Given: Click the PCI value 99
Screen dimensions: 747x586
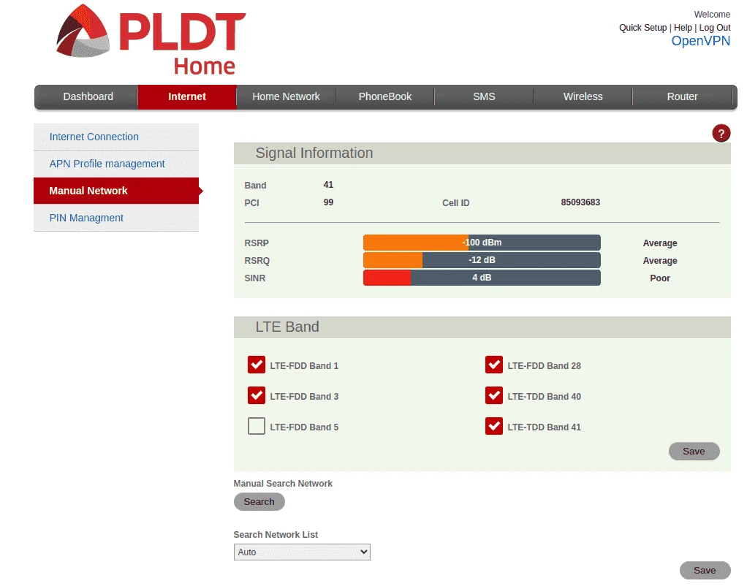Looking at the screenshot, I should [x=328, y=202].
